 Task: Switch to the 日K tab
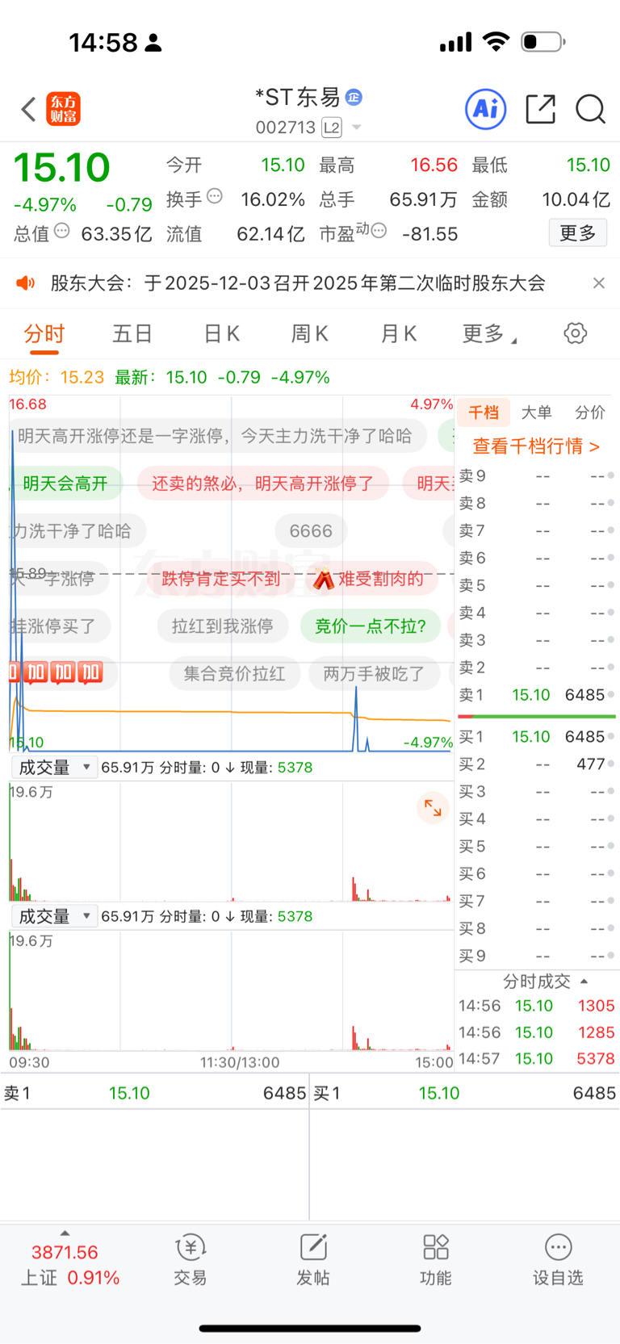222,333
